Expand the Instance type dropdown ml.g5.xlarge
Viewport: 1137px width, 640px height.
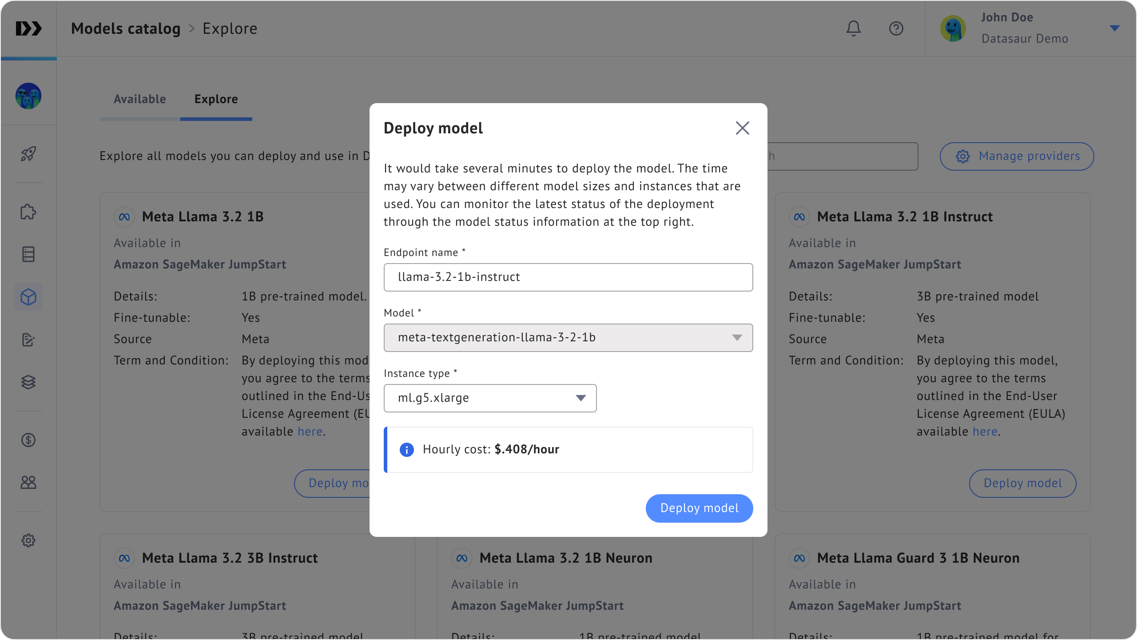490,398
